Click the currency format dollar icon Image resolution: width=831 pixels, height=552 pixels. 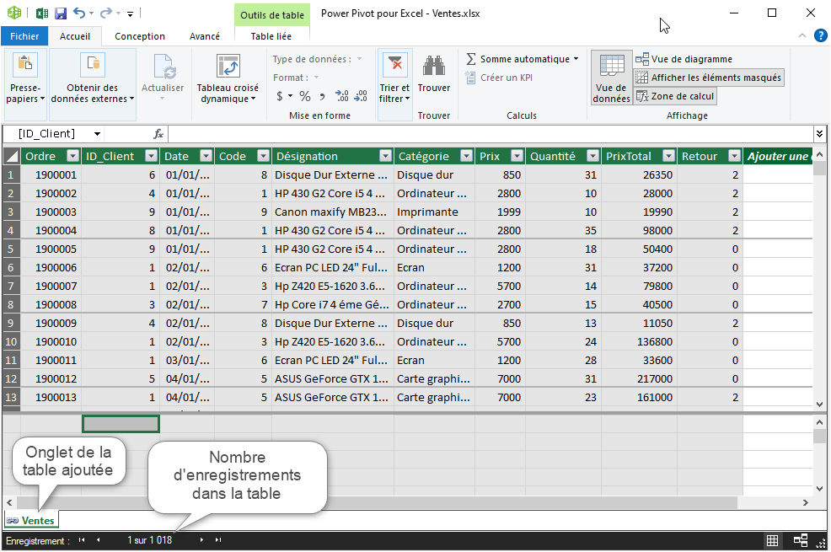coord(280,96)
